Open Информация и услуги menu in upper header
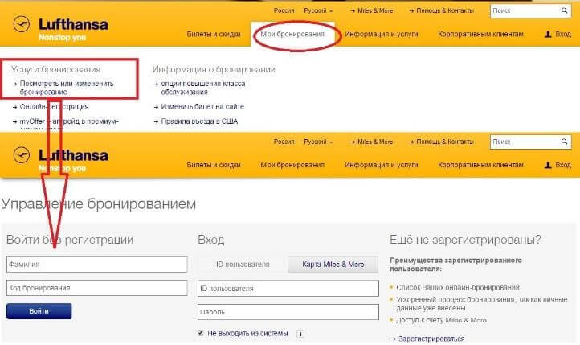 381,34
